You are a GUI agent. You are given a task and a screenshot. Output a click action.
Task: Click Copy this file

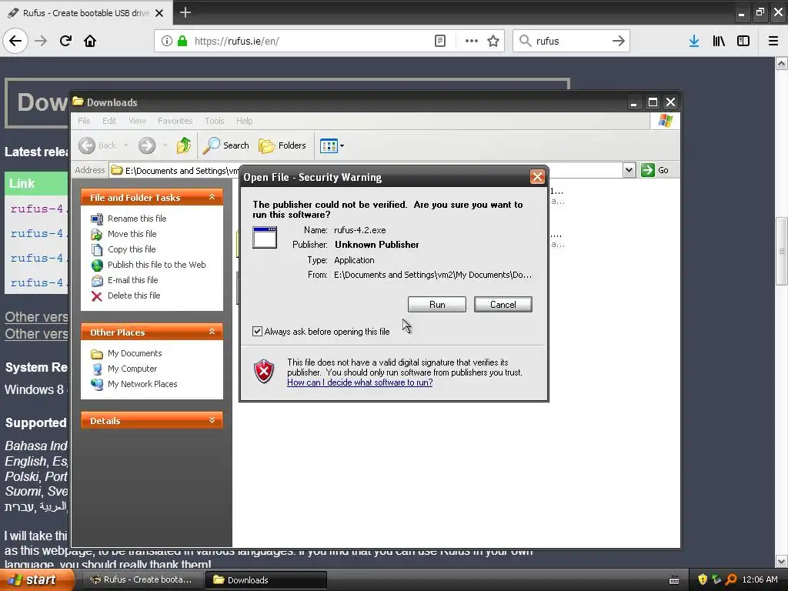[x=123, y=249]
